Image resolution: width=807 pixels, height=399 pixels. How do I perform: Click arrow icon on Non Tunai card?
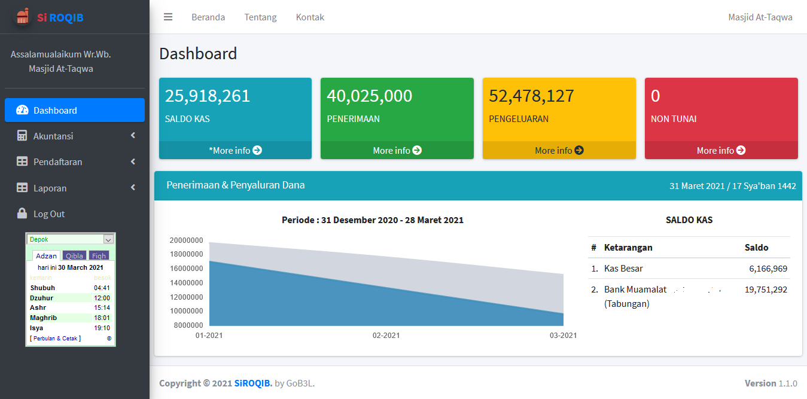click(741, 151)
